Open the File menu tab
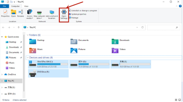Viewport: 183px width, 102px height. [x=4, y=6]
